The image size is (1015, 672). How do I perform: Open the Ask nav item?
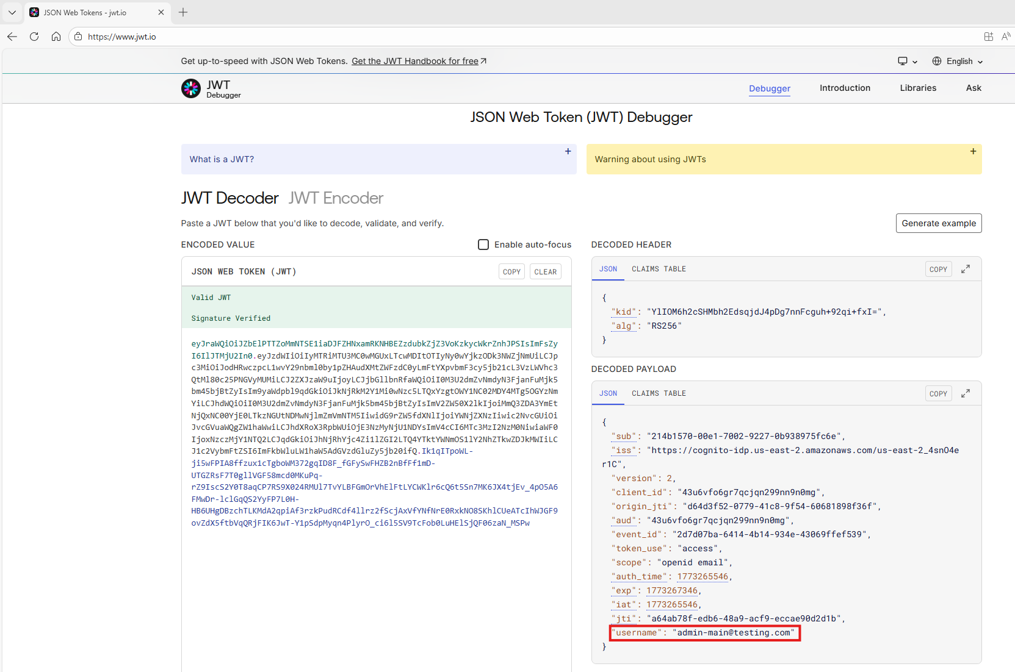click(x=973, y=88)
